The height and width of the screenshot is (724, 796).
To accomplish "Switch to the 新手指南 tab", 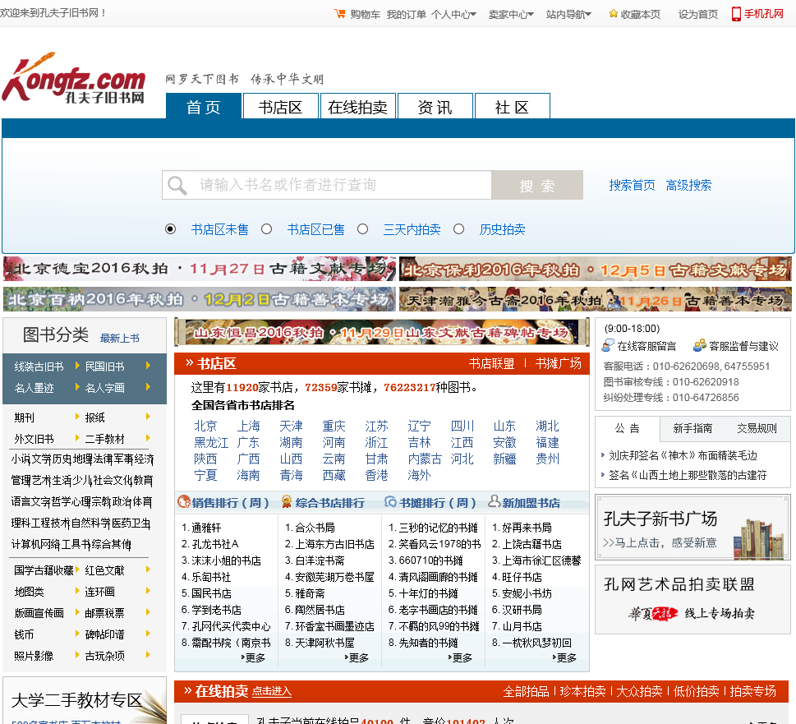I will pos(692,428).
